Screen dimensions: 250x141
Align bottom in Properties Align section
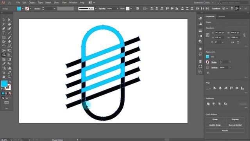click(242, 88)
